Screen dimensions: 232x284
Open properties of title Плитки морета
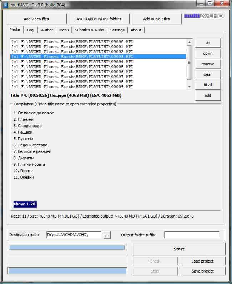point(29,164)
